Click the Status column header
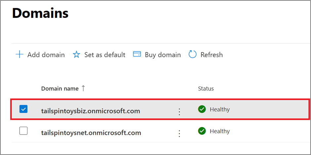Screen dimensions: 311x155 206,89
